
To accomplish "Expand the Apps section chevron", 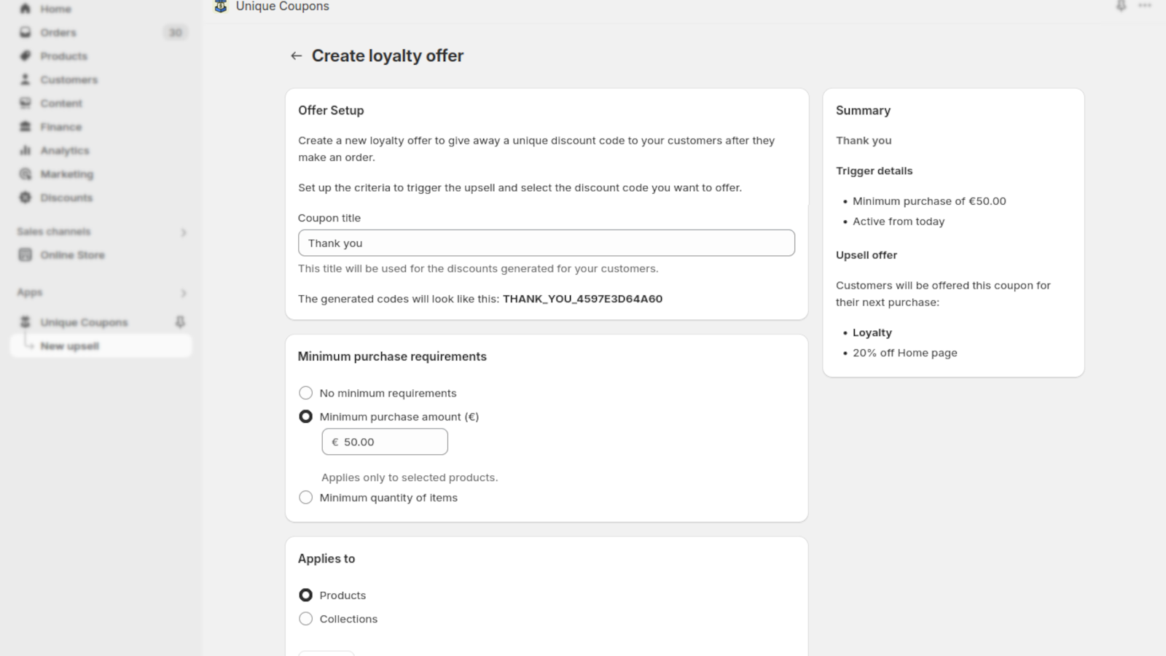I will (184, 293).
